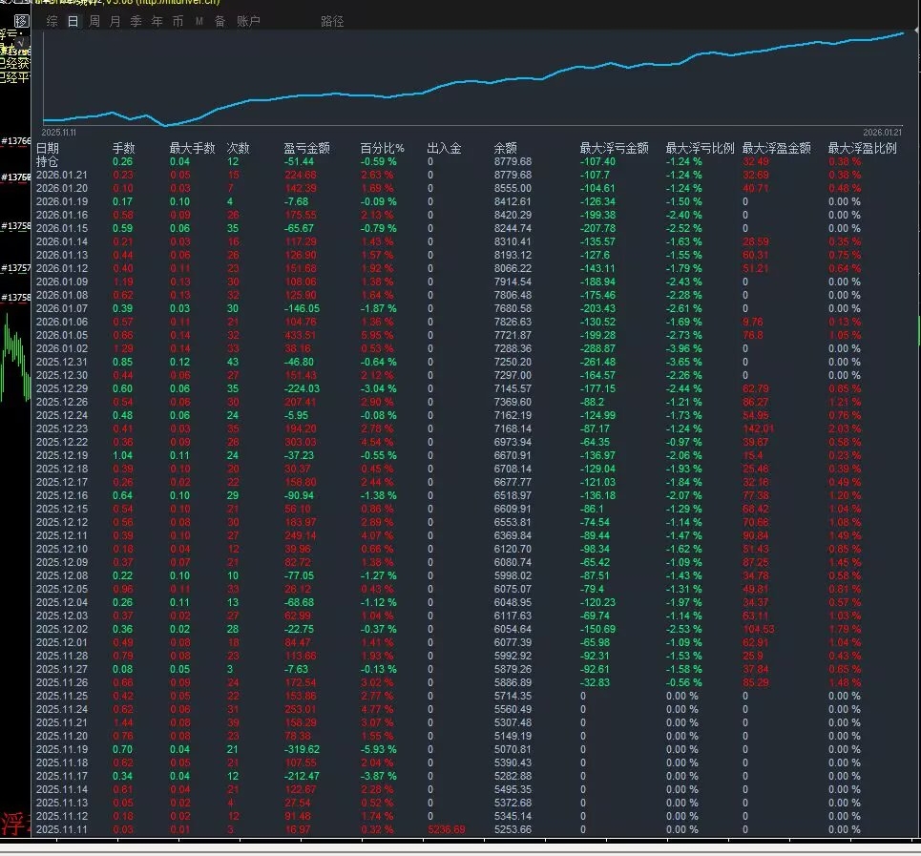Switch to the 年 yearly tab

(157, 21)
